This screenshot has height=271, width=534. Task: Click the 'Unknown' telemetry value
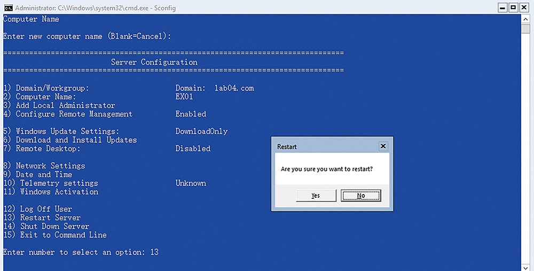(191, 183)
